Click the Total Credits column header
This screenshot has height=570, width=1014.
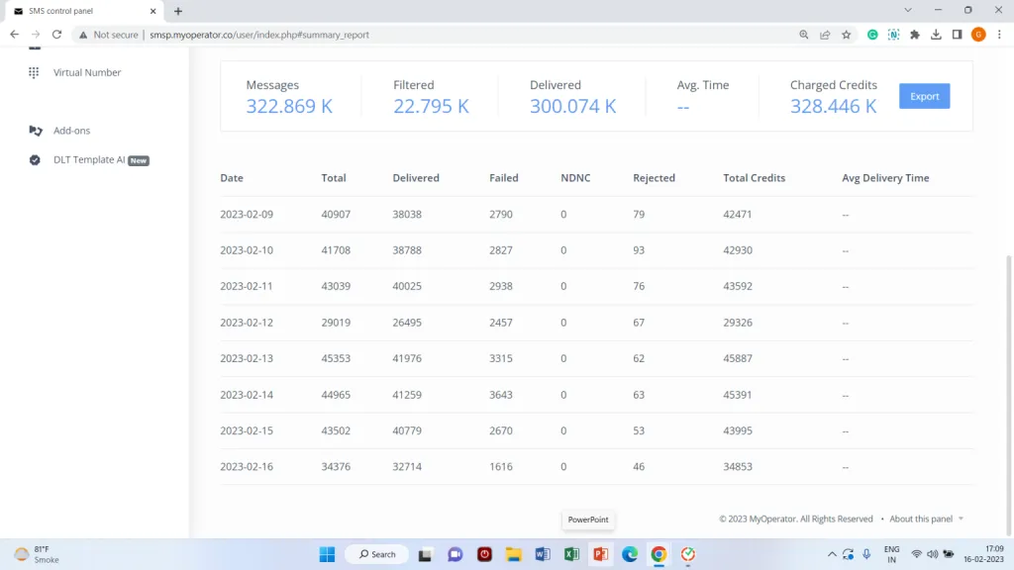pyautogui.click(x=754, y=178)
